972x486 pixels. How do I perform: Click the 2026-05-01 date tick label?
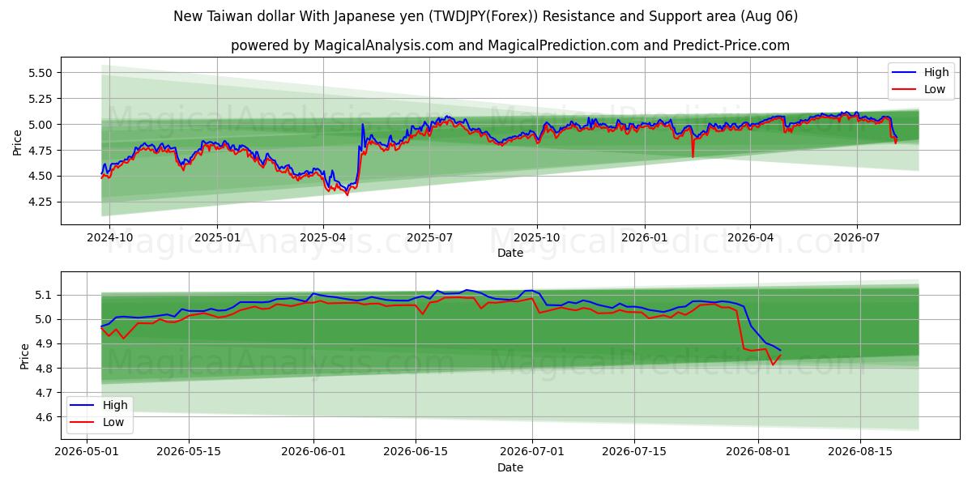[87, 452]
